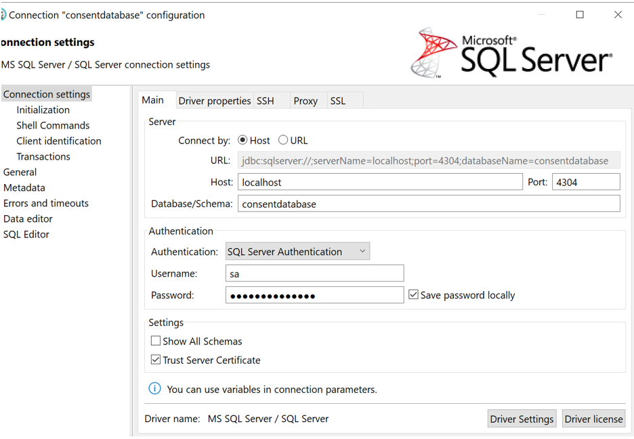Select the Errors and timeouts section
634x439 pixels.
coord(45,203)
